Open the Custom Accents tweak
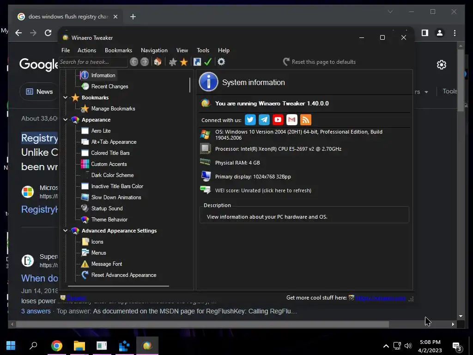 click(109, 164)
